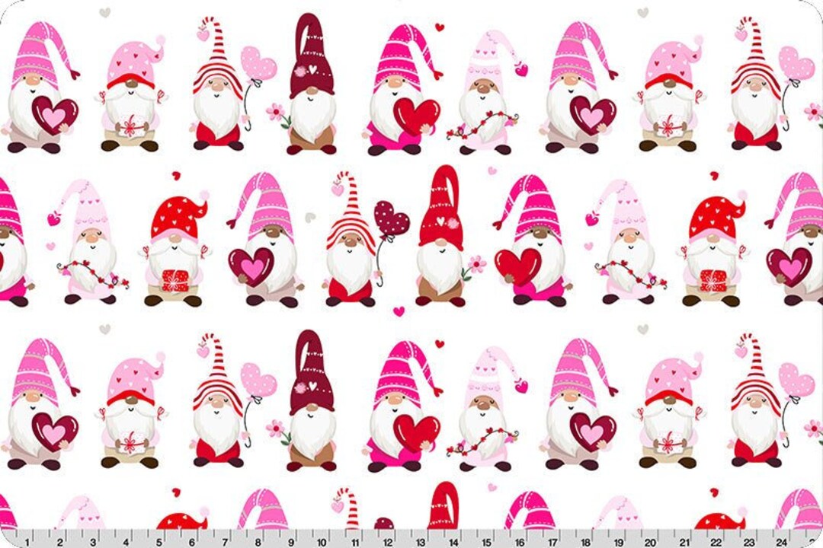Viewport: 823px width, 548px height.
Task: Click the red polka-dot hat gnome
Action: (x=175, y=213)
